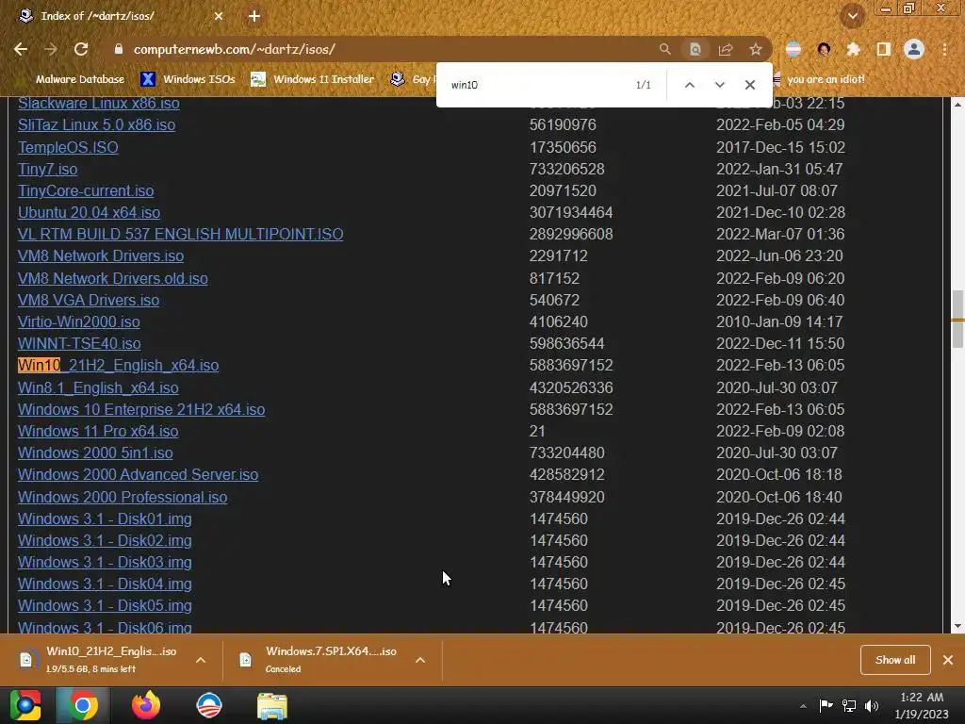Close the find bar
The image size is (965, 724).
(x=749, y=85)
